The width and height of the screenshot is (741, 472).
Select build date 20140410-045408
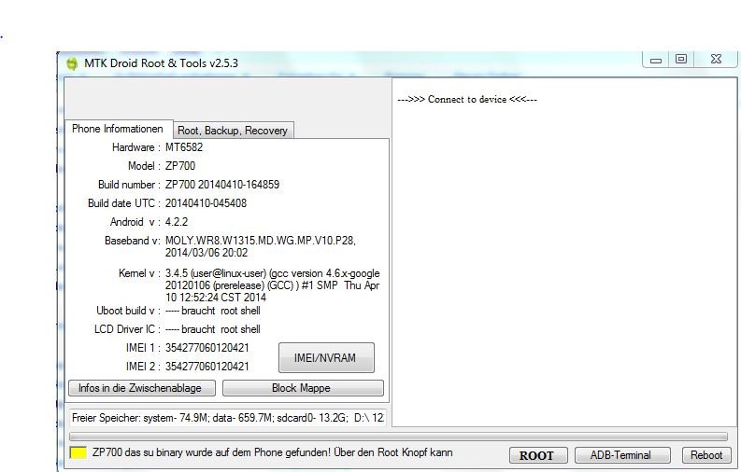click(x=206, y=203)
